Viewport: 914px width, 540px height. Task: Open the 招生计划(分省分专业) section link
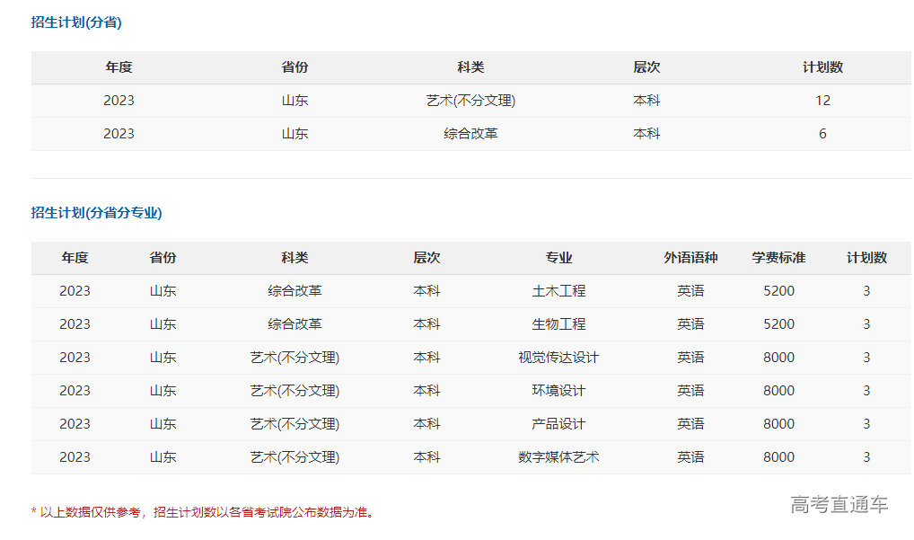coord(94,213)
